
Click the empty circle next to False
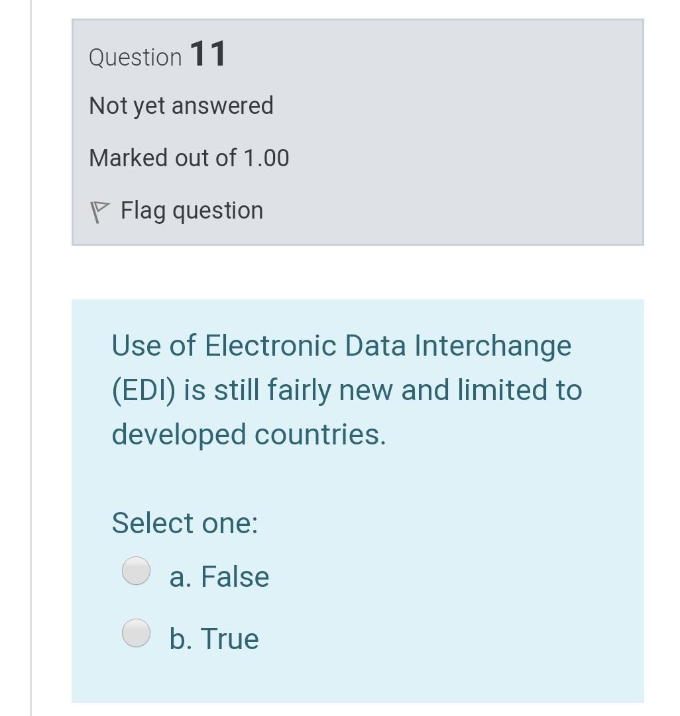tap(136, 570)
